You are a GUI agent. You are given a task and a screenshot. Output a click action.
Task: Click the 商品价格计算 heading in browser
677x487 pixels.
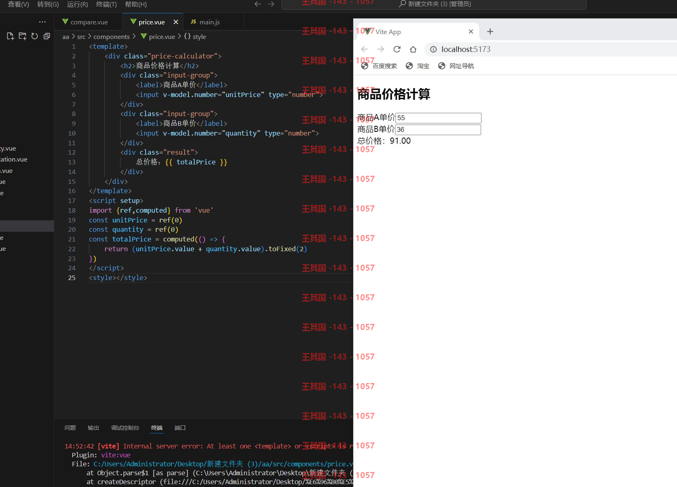pyautogui.click(x=393, y=94)
